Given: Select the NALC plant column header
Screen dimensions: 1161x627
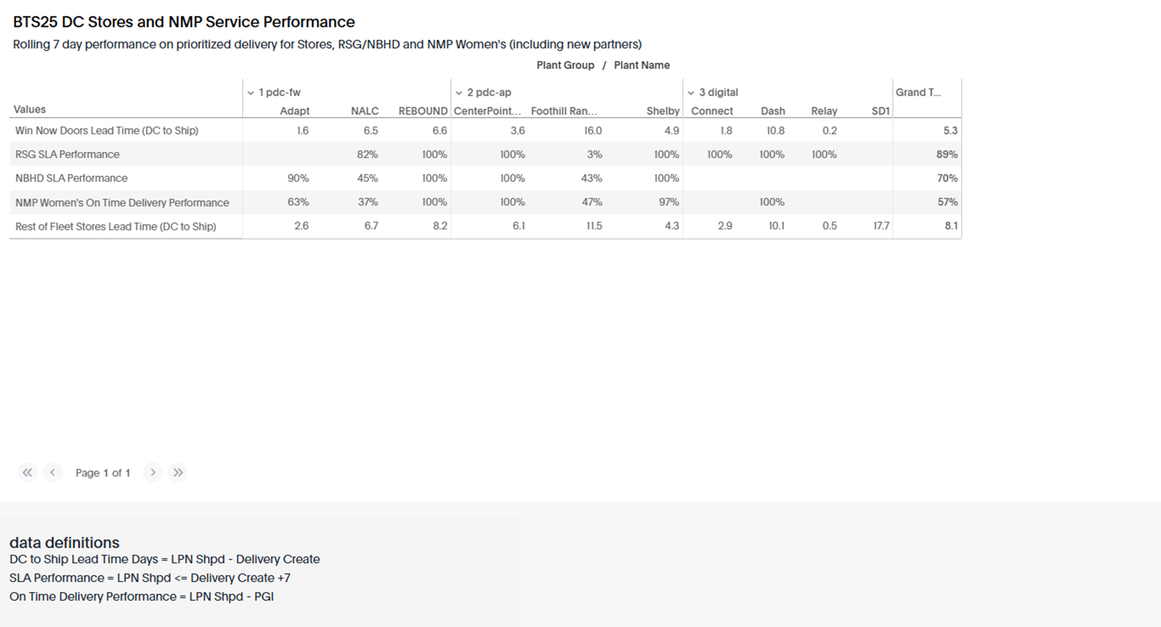Looking at the screenshot, I should [x=365, y=111].
